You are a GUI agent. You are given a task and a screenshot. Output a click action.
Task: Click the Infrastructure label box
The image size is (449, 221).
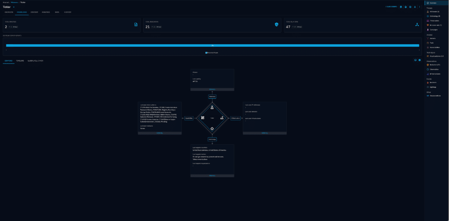[235, 118]
